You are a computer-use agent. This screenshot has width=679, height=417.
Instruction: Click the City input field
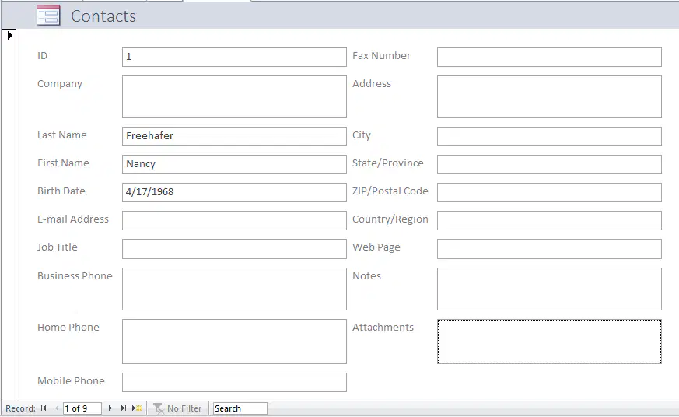pos(549,136)
